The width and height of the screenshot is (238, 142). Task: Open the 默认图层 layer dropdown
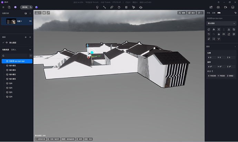click(x=221, y=23)
